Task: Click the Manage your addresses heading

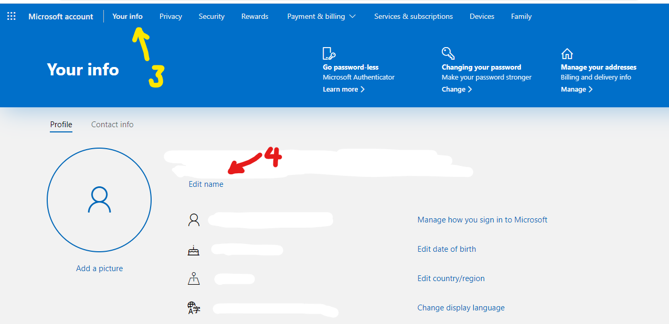Action: tap(599, 67)
